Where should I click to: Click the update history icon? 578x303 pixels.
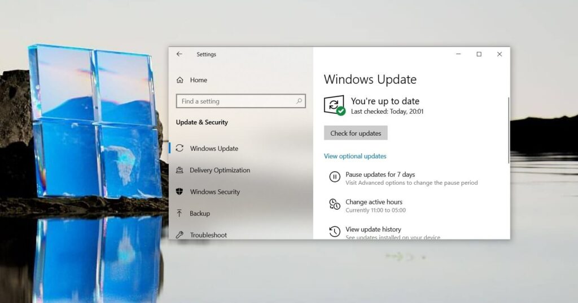[x=335, y=231]
